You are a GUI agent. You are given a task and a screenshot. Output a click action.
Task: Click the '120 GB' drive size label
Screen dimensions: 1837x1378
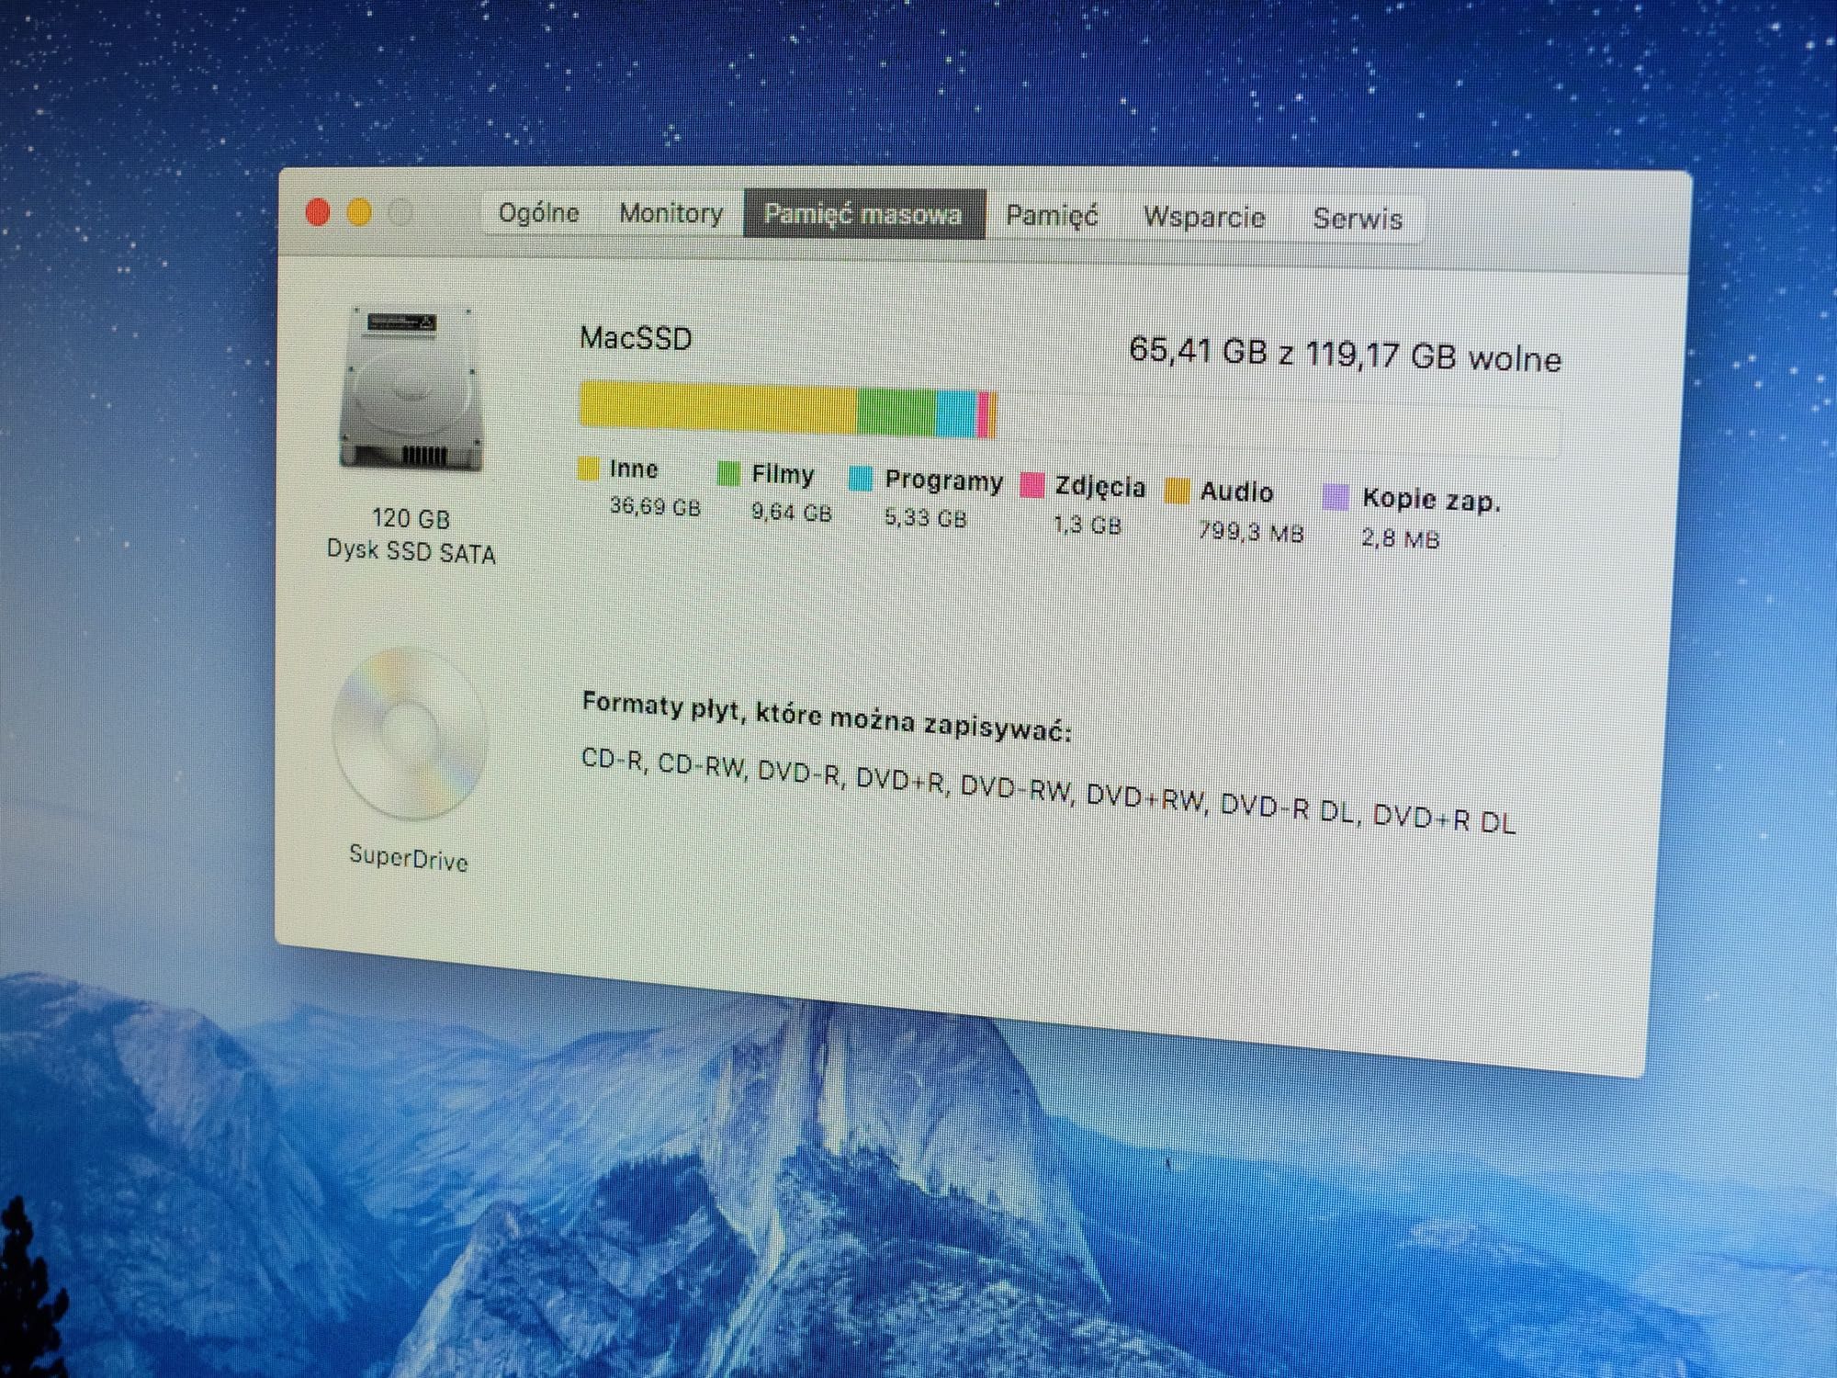(411, 518)
